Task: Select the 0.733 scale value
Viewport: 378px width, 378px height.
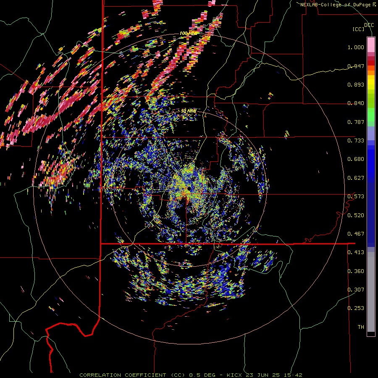Action: click(356, 141)
